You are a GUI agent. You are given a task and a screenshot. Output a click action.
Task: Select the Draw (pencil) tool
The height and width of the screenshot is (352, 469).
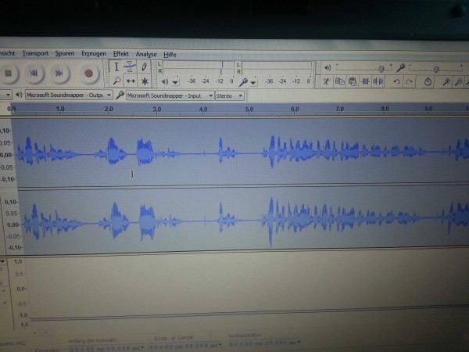[144, 66]
